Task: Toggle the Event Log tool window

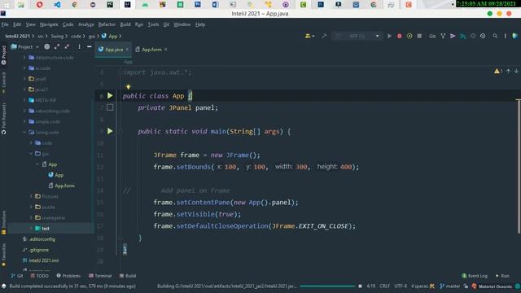Action: pyautogui.click(x=475, y=276)
